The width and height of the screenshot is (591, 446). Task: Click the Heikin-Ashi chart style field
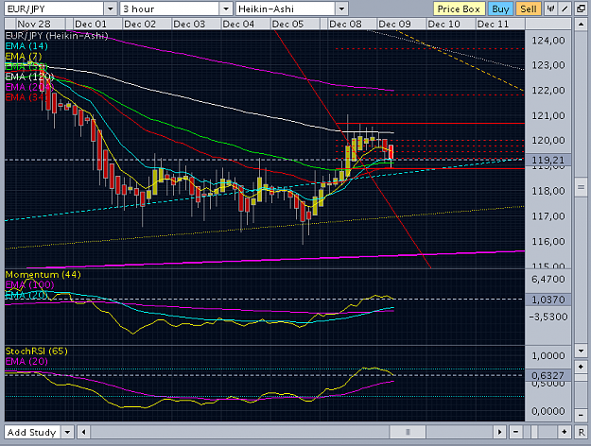point(286,9)
